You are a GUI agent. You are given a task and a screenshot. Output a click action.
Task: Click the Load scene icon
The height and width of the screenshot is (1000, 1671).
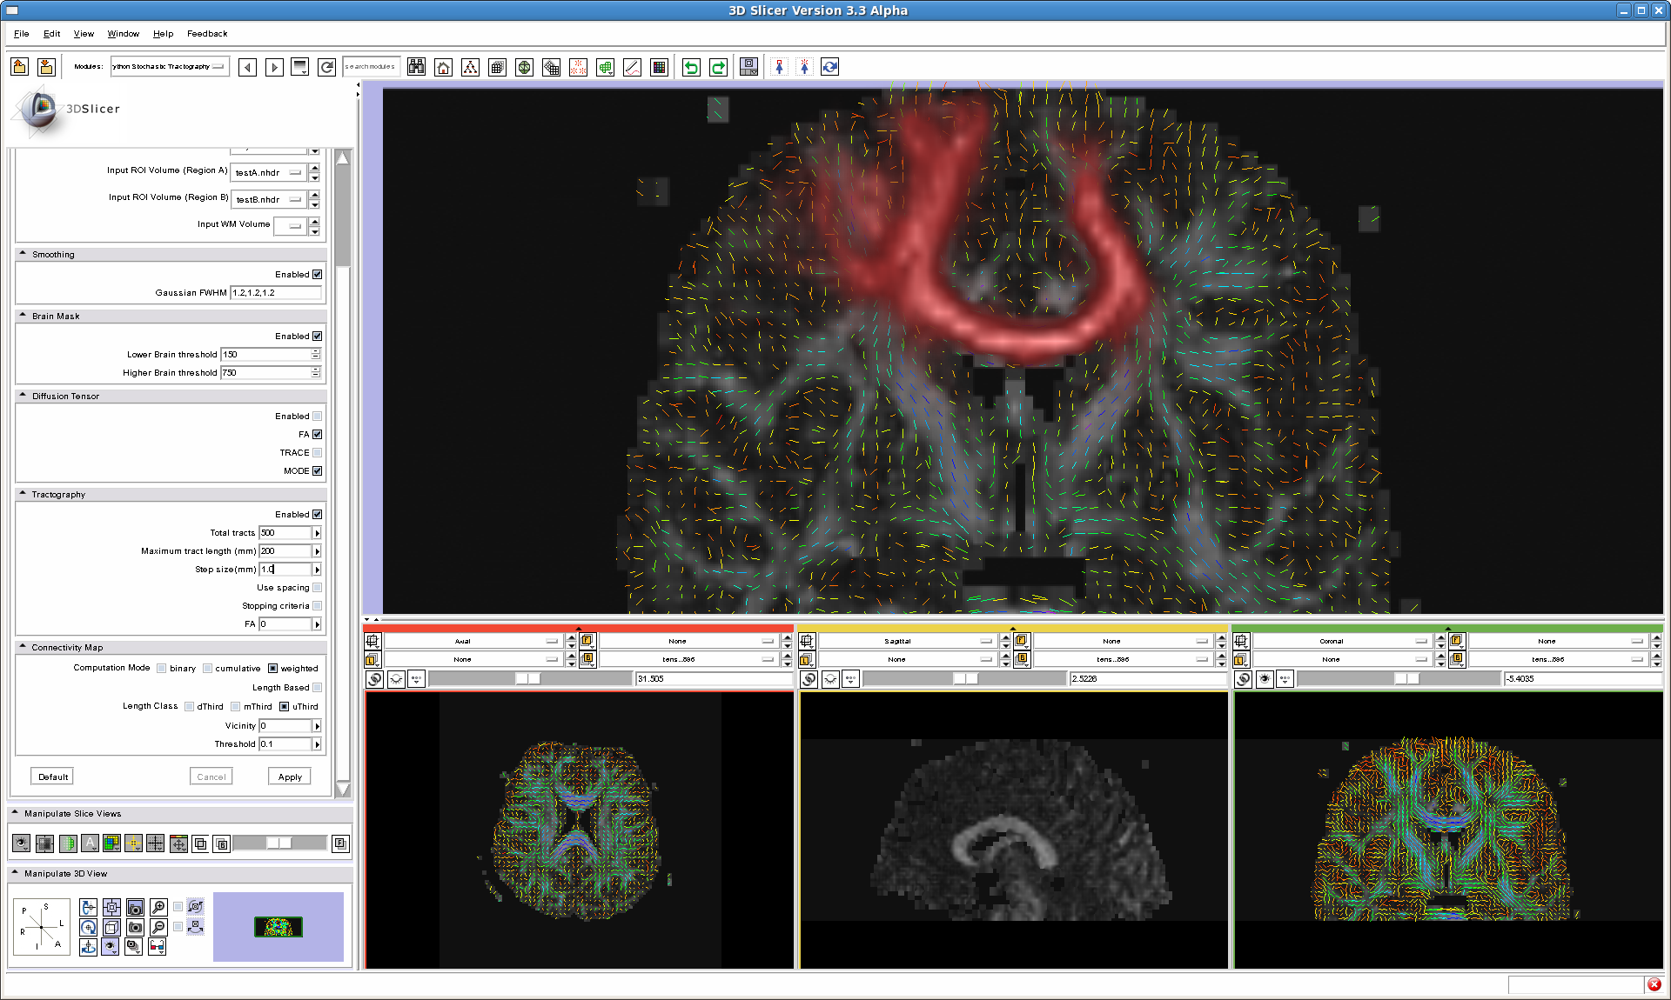click(19, 67)
